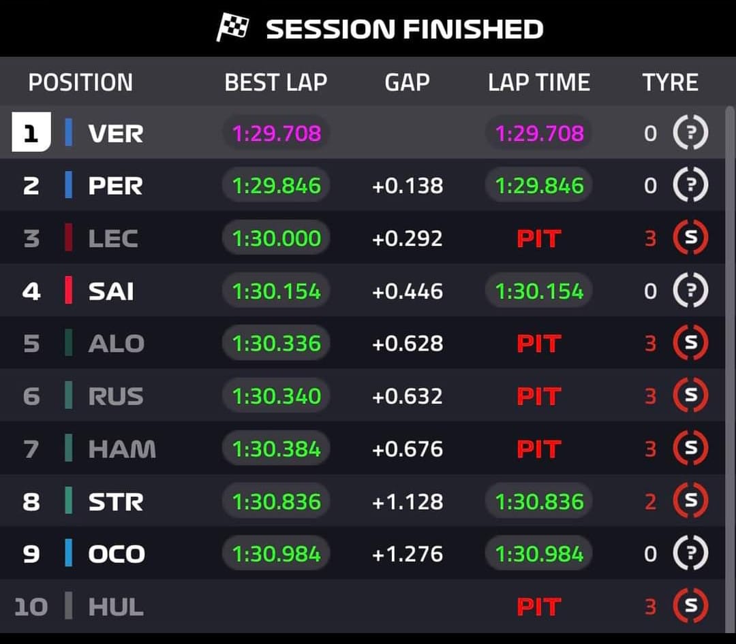Click PER's blue team color bar
This screenshot has width=736, height=644.
tap(69, 184)
